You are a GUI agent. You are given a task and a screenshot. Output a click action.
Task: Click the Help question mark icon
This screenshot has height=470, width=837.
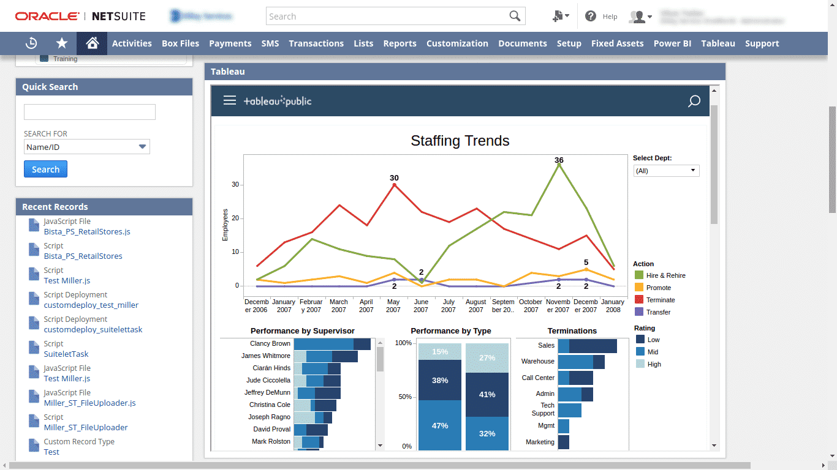[x=589, y=16]
